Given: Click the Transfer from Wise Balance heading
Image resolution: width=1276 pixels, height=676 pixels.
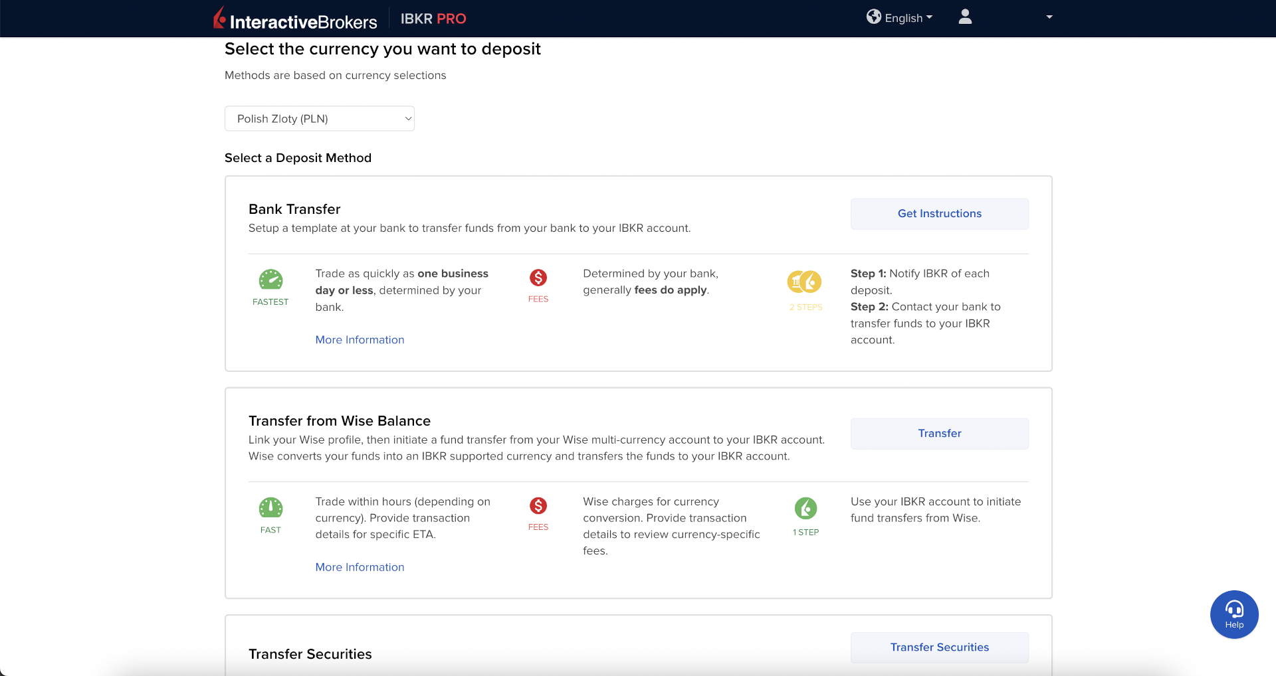Looking at the screenshot, I should [x=339, y=421].
